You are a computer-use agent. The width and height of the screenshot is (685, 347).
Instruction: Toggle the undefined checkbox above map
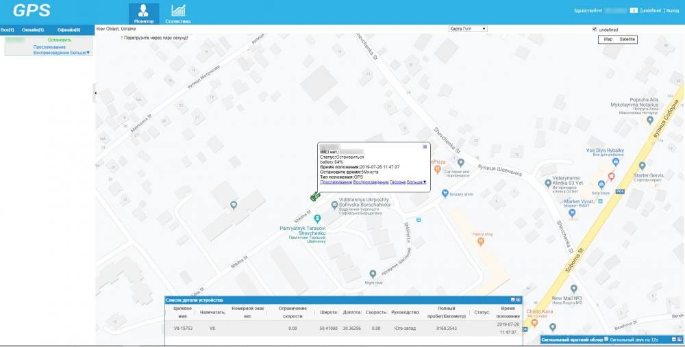pos(594,29)
